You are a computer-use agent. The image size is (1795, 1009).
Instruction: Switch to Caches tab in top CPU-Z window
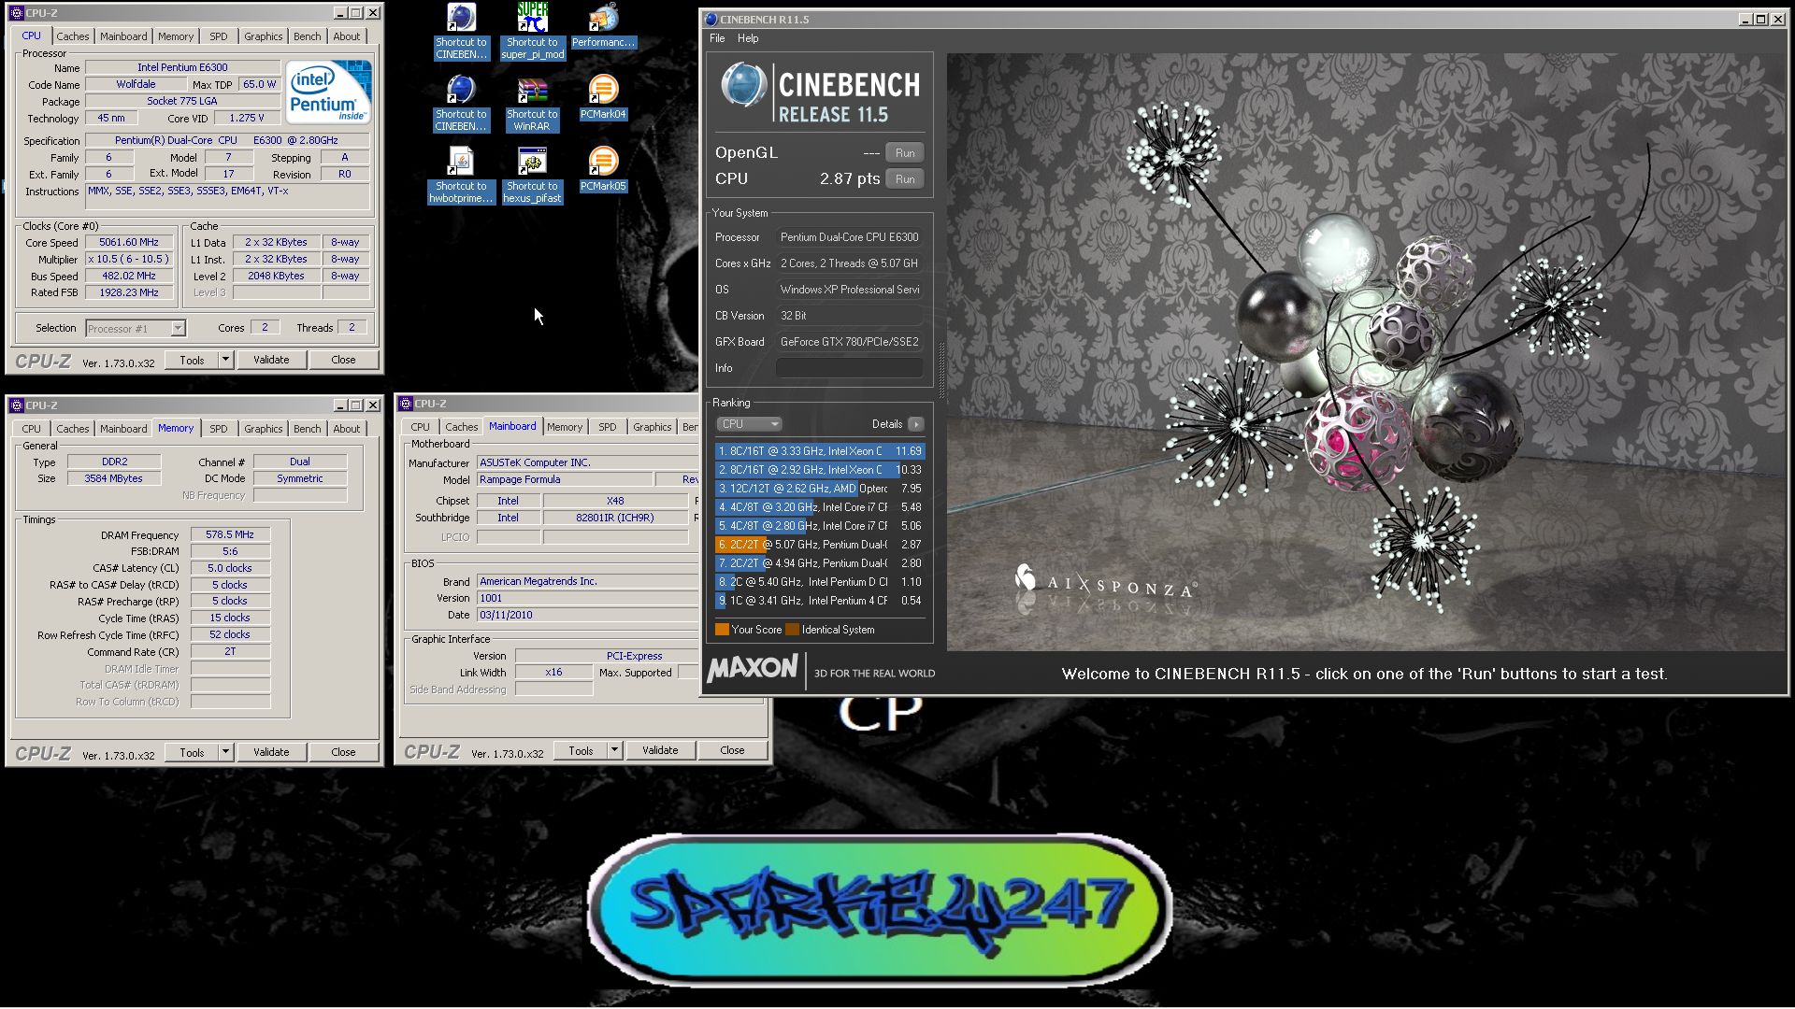pyautogui.click(x=72, y=36)
